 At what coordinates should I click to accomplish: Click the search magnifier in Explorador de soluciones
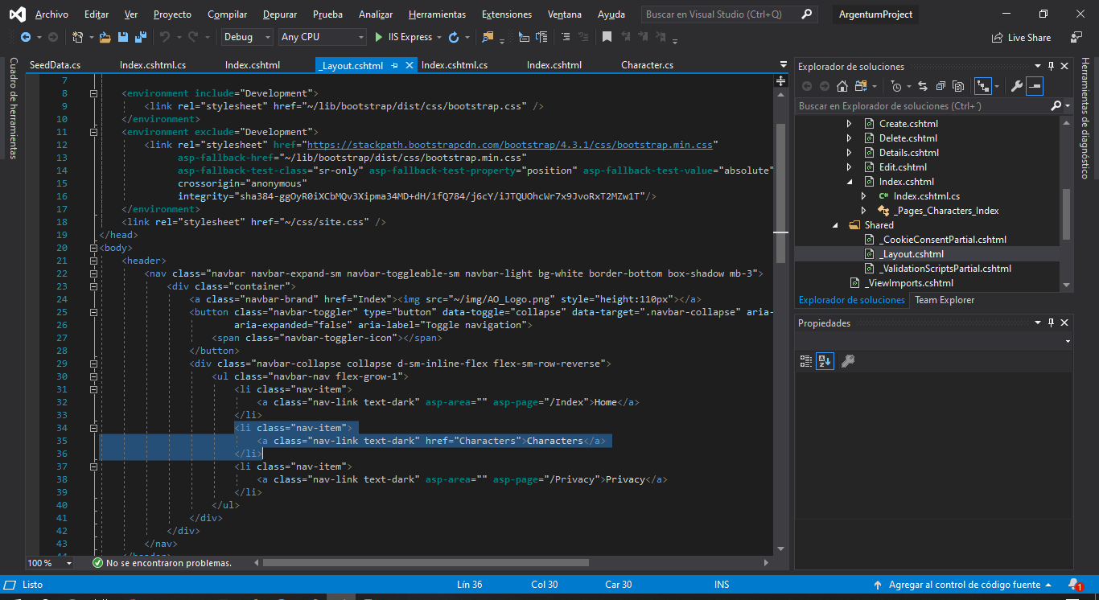coord(1056,106)
